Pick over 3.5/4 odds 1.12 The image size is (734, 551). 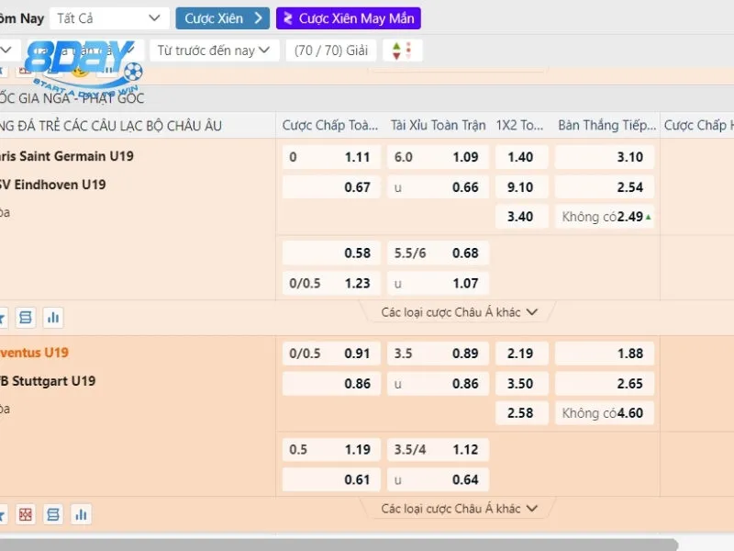click(x=438, y=449)
